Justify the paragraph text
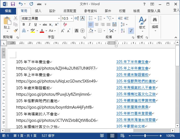Screen dimensions: 180x139 tap(109, 24)
